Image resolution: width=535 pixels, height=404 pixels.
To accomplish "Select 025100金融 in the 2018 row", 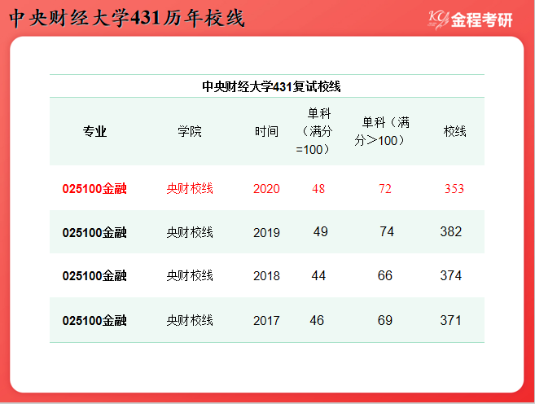I will (94, 275).
